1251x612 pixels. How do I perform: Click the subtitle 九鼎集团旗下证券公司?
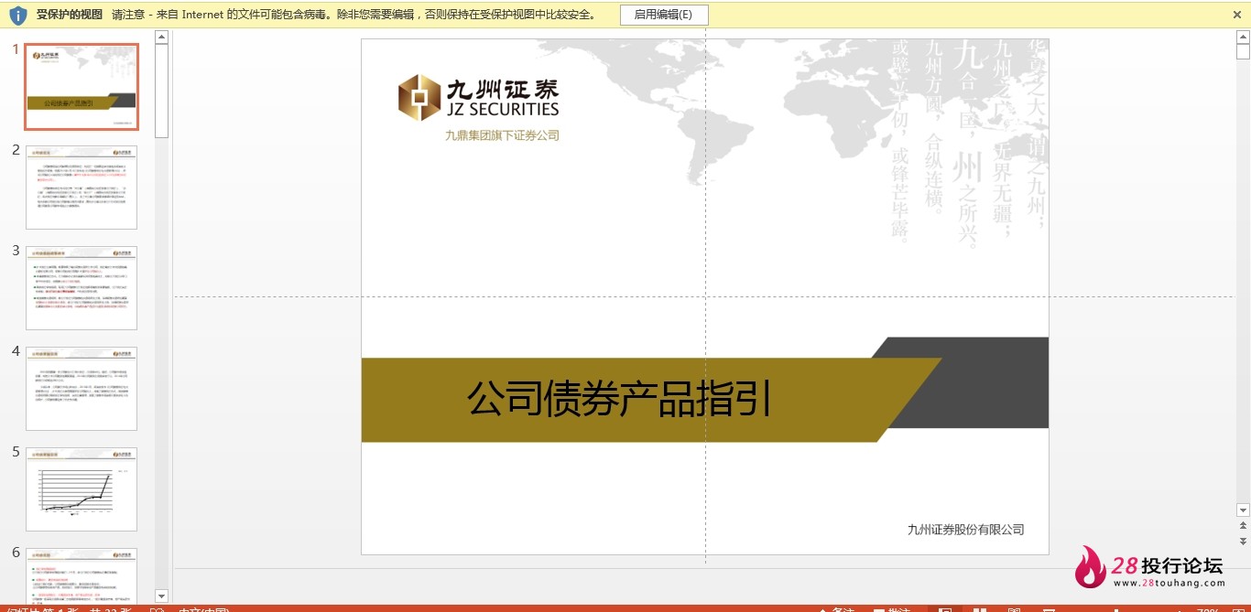(x=502, y=135)
